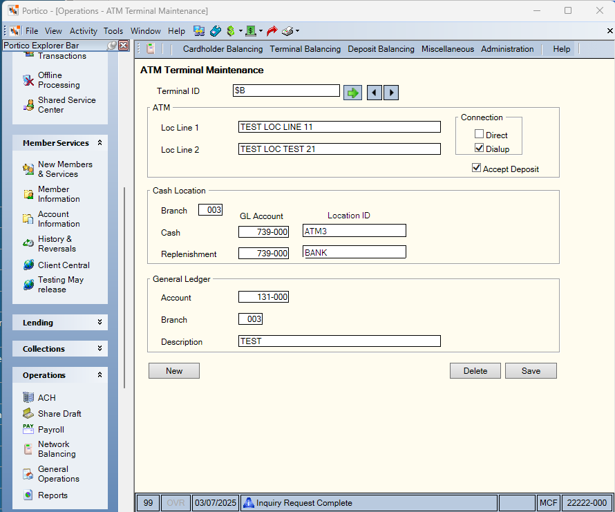
Task: Open the Member Information icon
Action: click(28, 194)
